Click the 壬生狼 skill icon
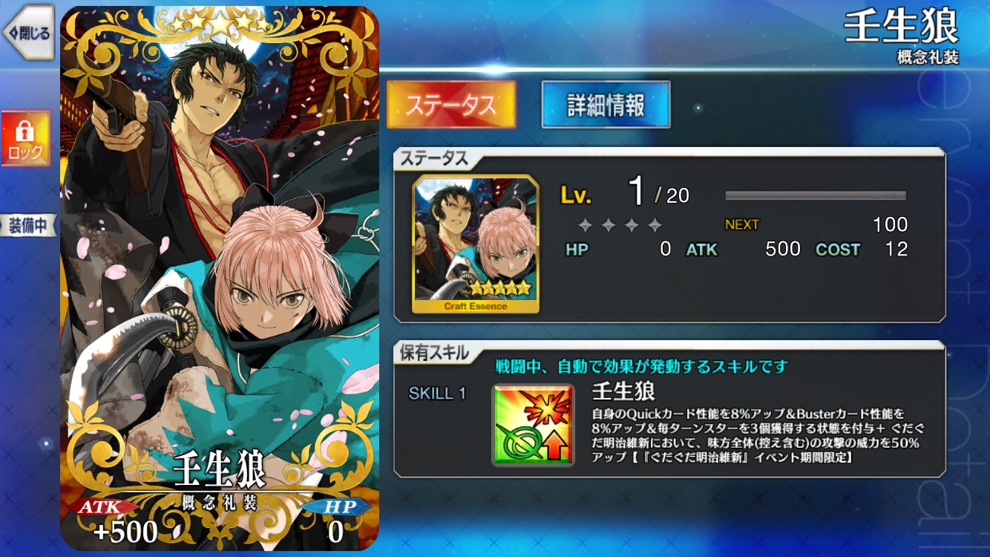The image size is (990, 557). (533, 425)
